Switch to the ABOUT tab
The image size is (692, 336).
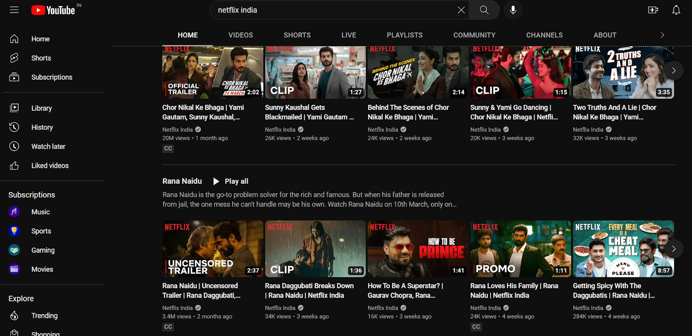coord(605,35)
